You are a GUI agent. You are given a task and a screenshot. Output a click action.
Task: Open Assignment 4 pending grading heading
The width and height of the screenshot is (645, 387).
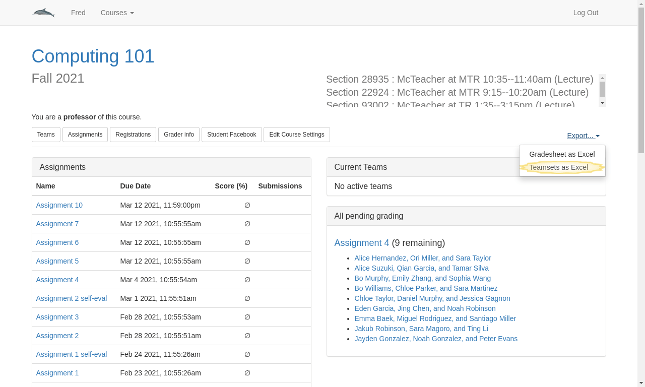tap(361, 243)
